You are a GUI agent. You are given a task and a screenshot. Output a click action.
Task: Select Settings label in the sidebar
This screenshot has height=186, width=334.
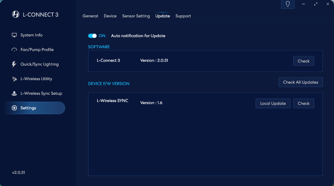tap(28, 108)
